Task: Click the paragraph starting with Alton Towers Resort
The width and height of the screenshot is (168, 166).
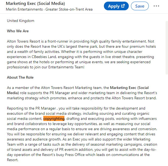Action: click(81, 54)
